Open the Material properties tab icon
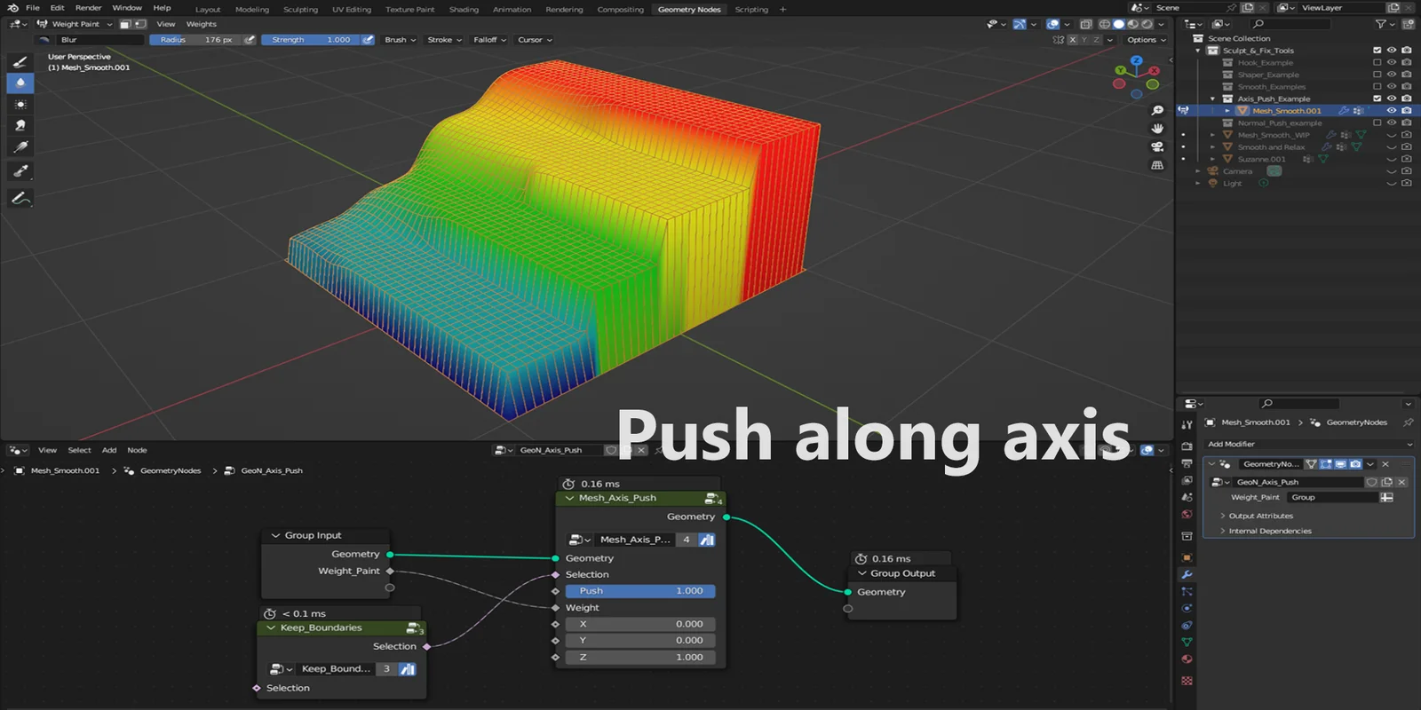 [x=1187, y=659]
